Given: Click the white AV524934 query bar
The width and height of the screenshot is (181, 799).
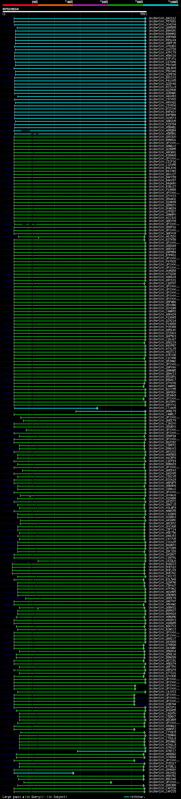Looking at the screenshot, I should (x=75, y=11).
